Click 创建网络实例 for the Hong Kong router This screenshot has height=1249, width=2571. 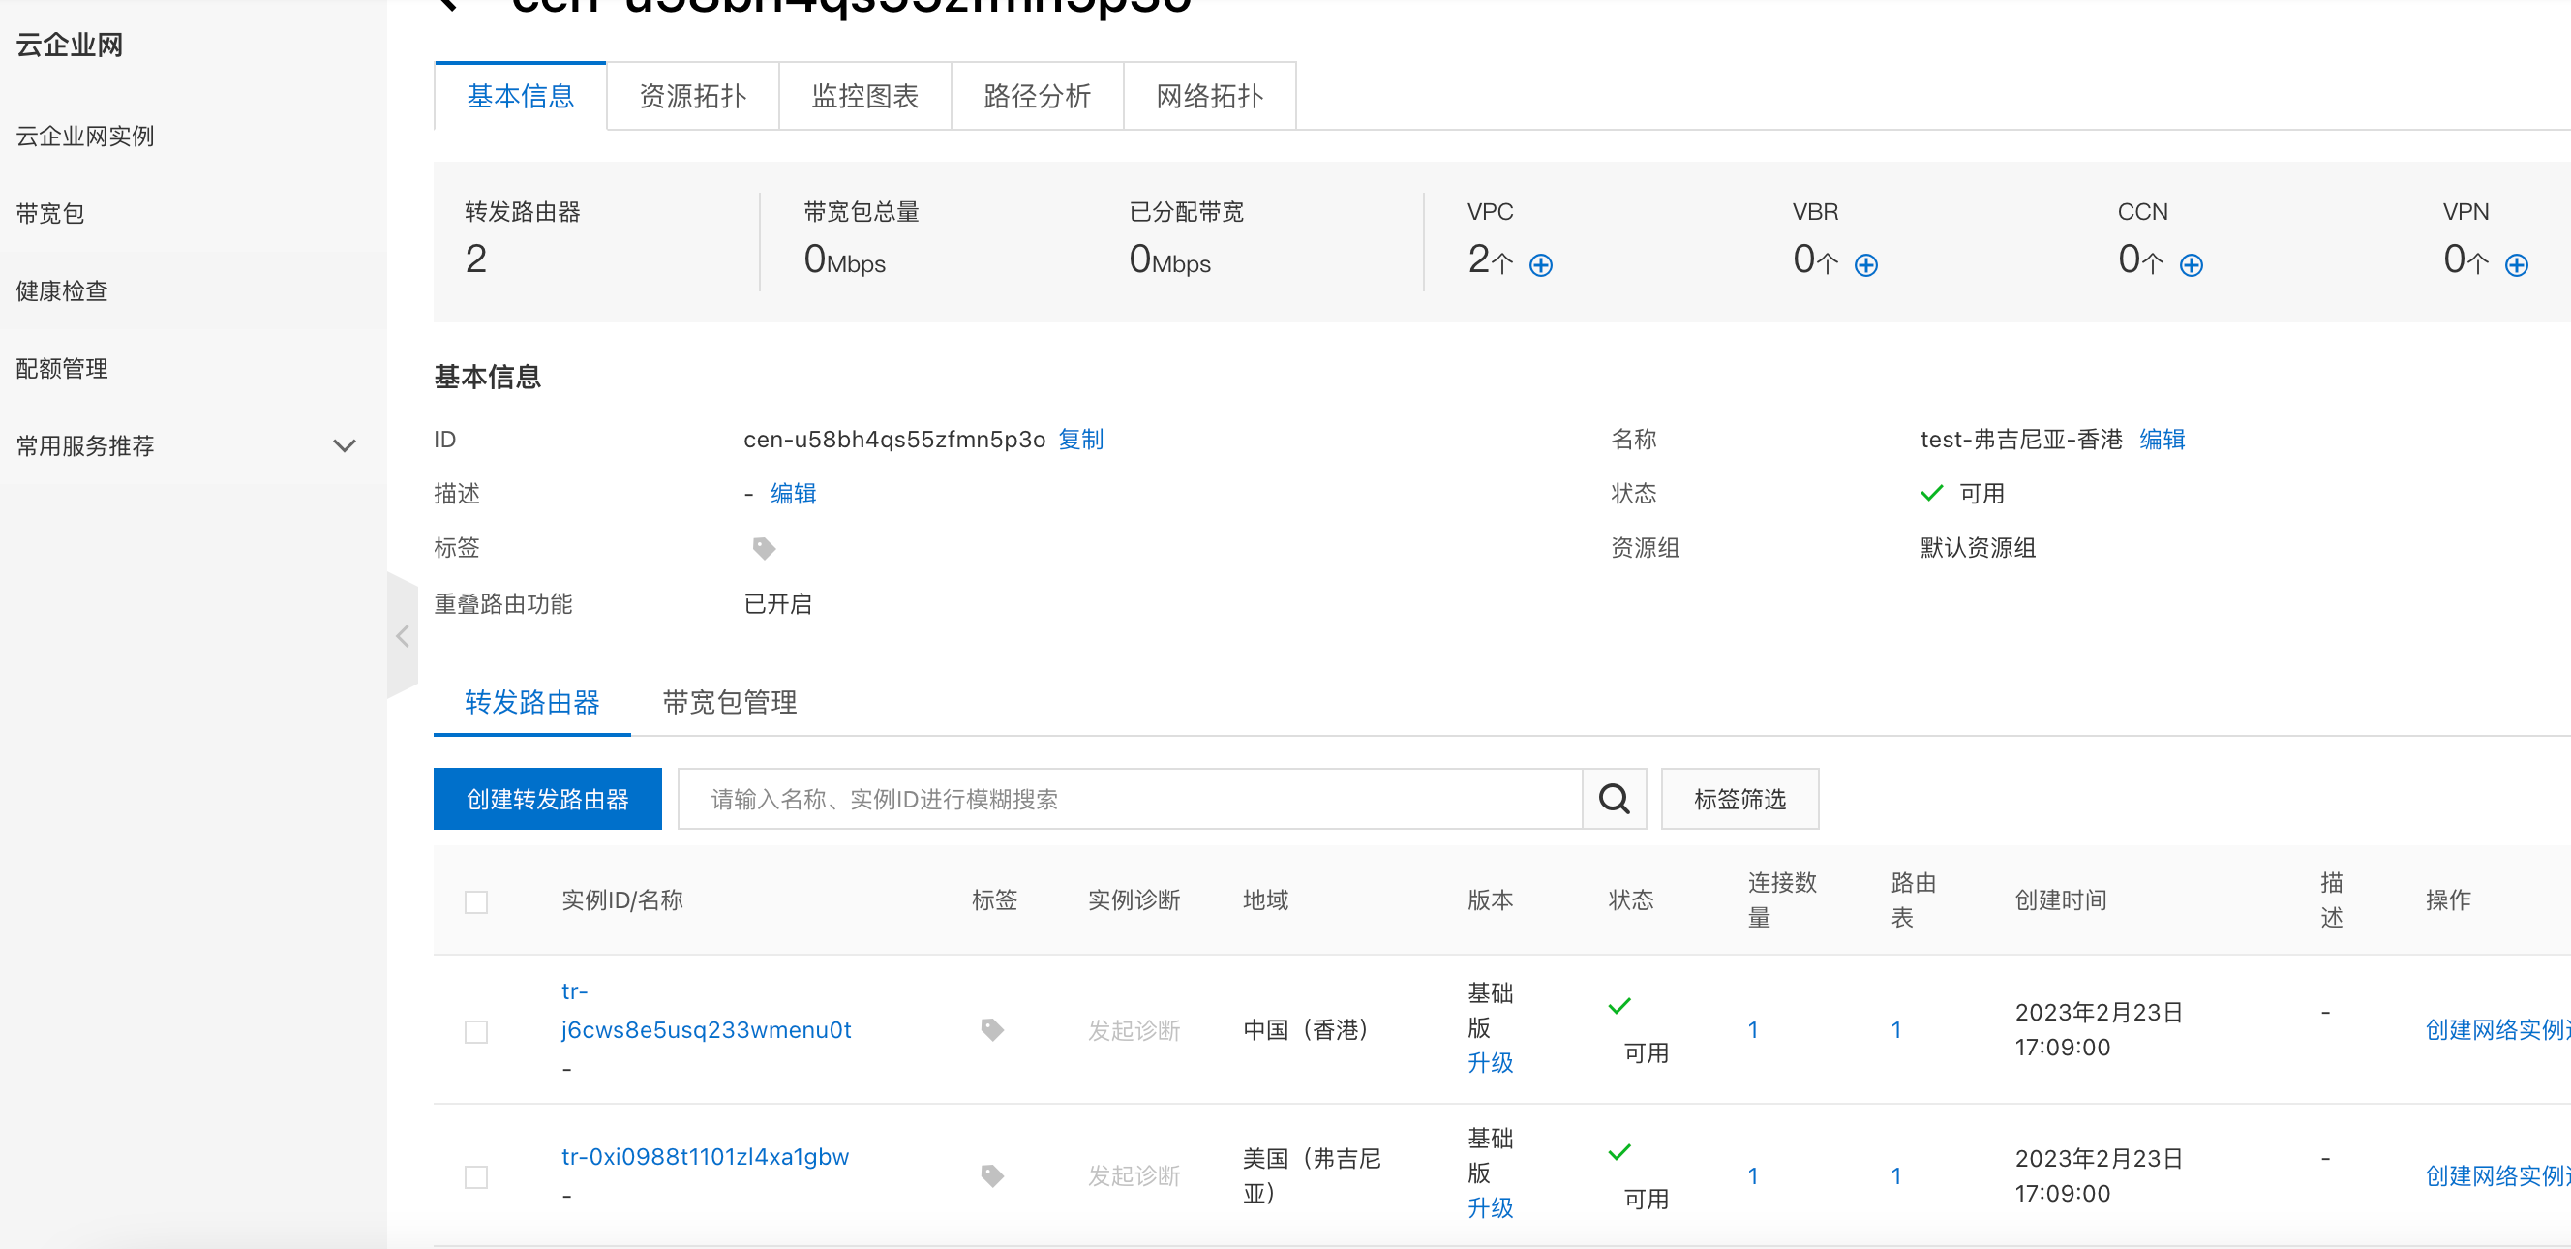[2497, 1030]
